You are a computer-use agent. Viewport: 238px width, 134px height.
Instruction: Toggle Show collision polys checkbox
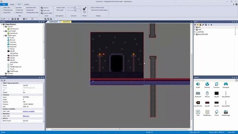90,7
